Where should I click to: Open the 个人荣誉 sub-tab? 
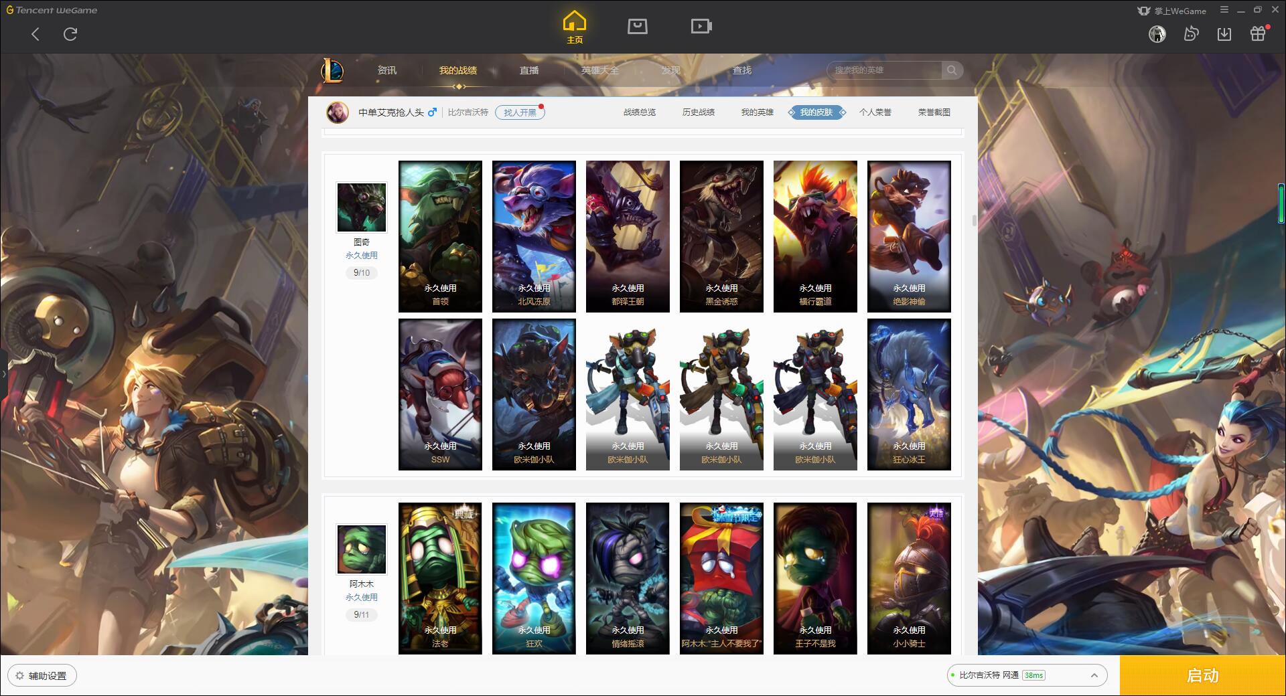(875, 112)
